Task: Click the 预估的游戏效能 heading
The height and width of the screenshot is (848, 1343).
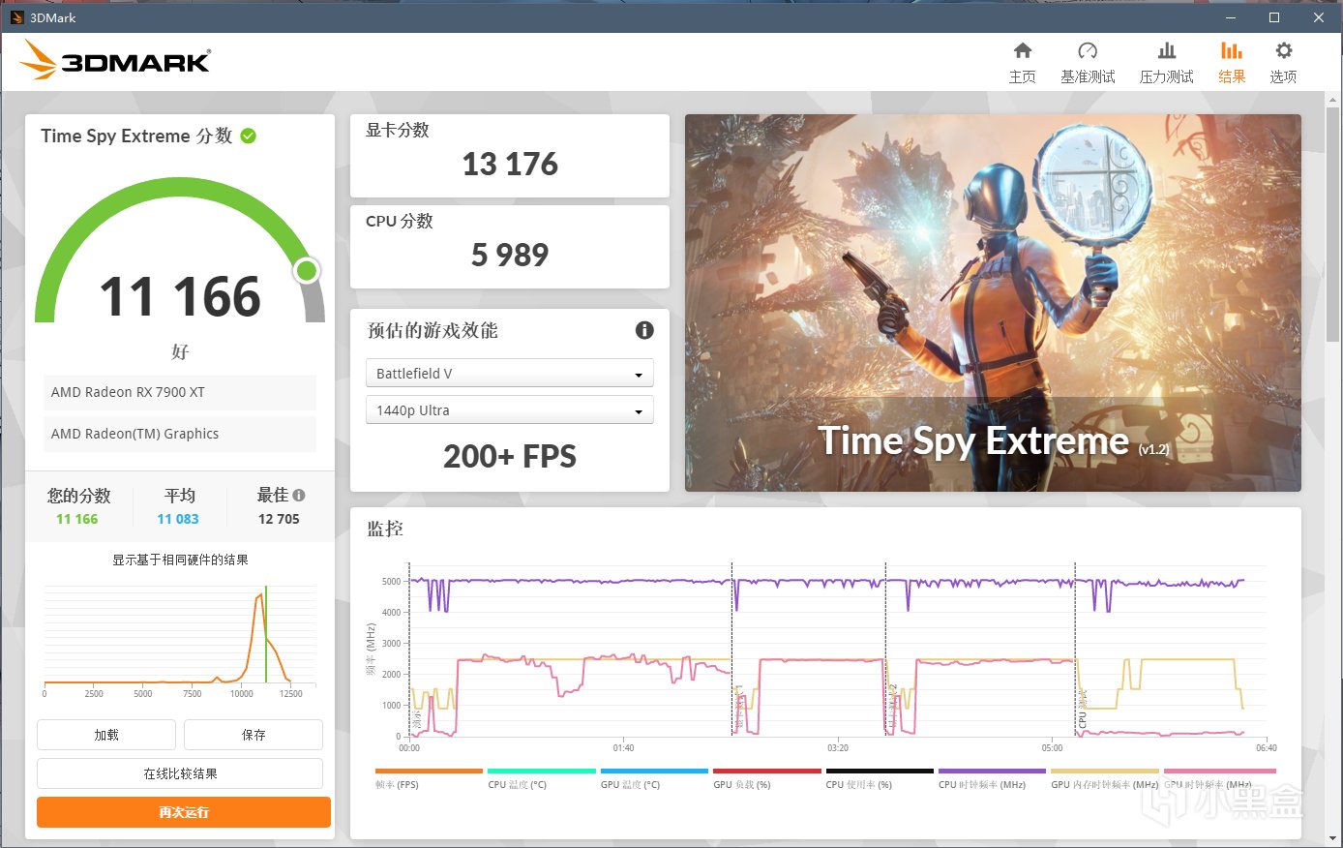Action: pos(433,330)
